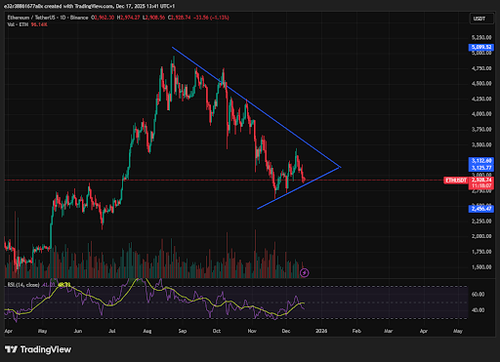The image size is (500, 362).
Task: Click the Sep label on time axis
Action: tap(183, 331)
